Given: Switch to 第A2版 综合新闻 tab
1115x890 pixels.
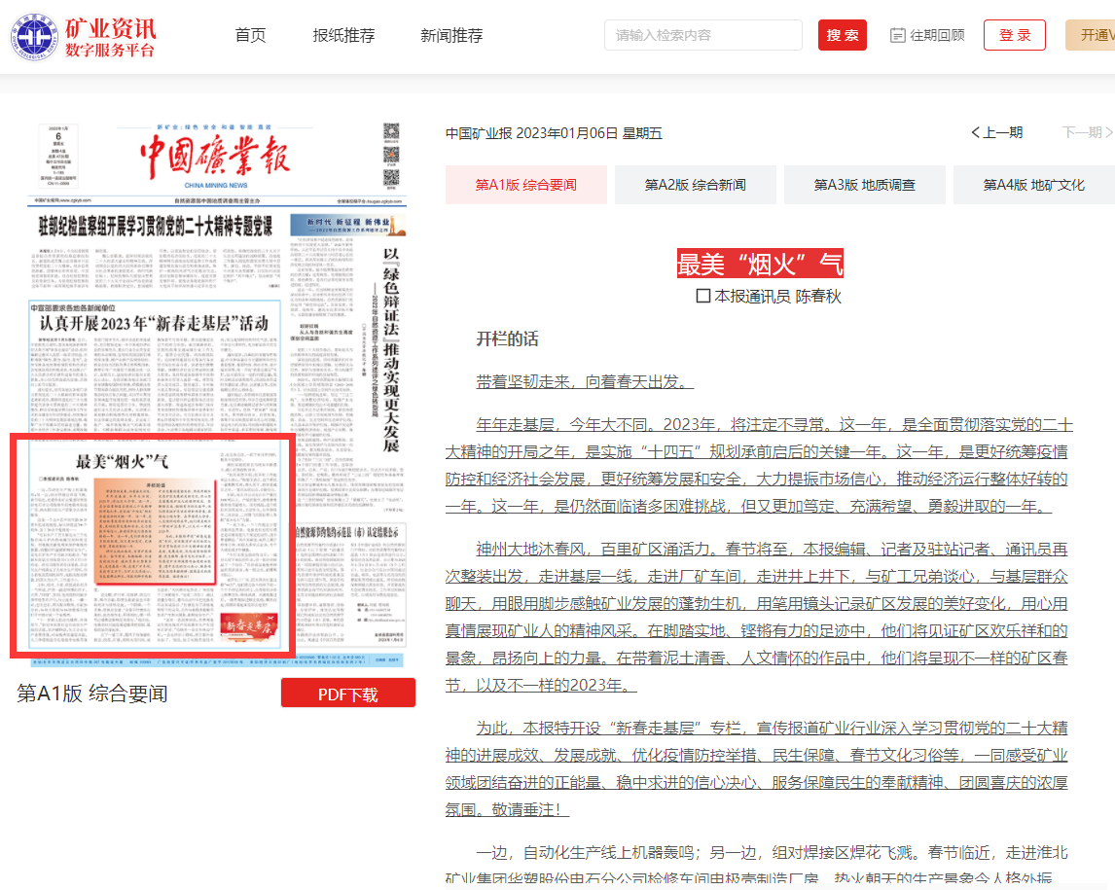Looking at the screenshot, I should [x=695, y=185].
